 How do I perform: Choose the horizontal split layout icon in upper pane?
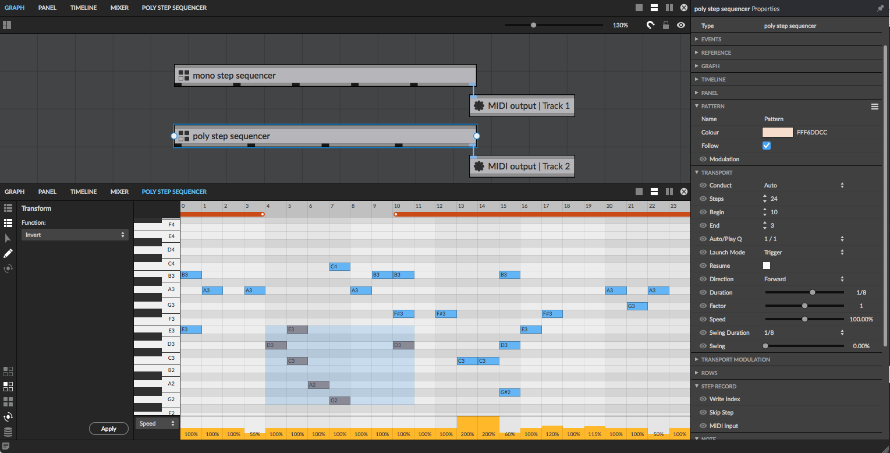(654, 8)
